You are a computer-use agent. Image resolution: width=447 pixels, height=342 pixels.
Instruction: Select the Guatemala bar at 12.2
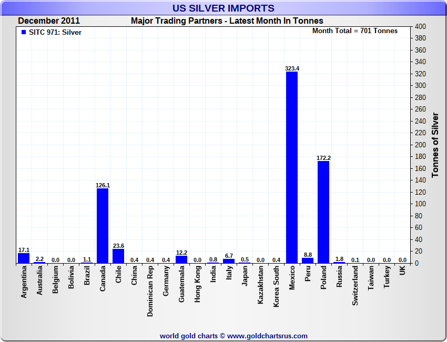[181, 259]
